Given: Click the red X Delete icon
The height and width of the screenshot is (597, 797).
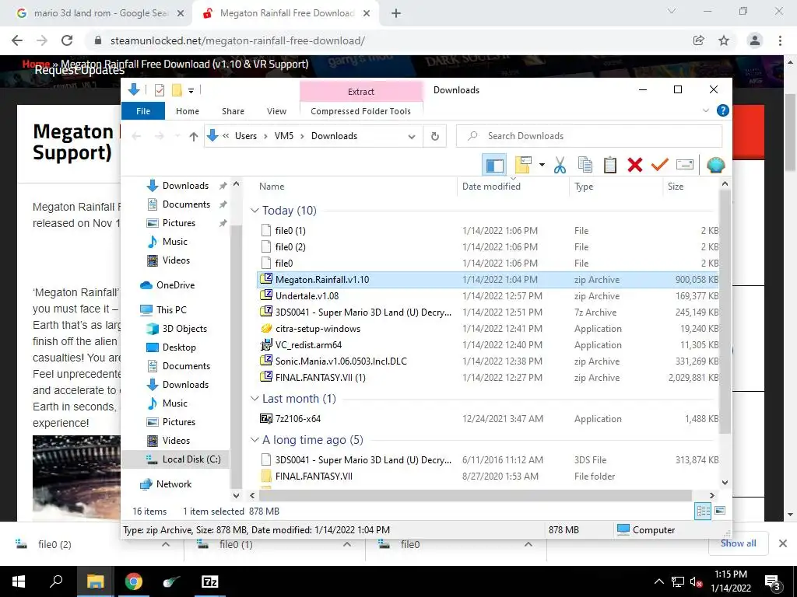Looking at the screenshot, I should [x=635, y=165].
